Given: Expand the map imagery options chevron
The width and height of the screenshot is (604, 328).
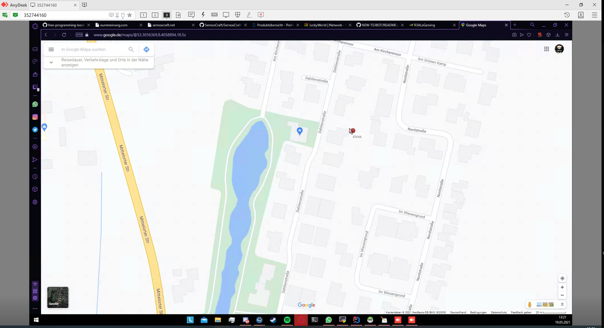Looking at the screenshot, I should (562, 305).
